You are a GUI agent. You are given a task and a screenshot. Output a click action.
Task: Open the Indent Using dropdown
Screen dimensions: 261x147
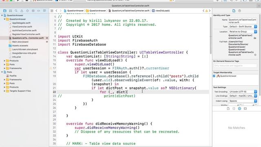243,101
